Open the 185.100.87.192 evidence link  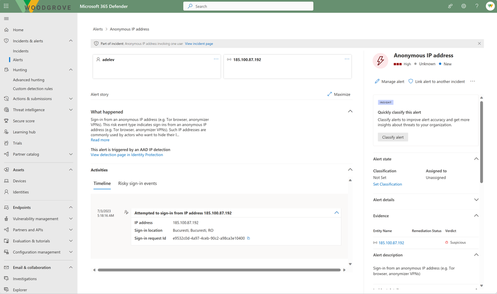click(391, 243)
